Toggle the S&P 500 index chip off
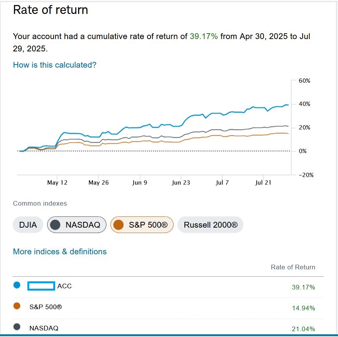 click(142, 225)
